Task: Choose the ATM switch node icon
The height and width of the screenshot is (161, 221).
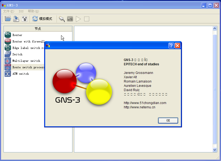Action: coord(7,74)
